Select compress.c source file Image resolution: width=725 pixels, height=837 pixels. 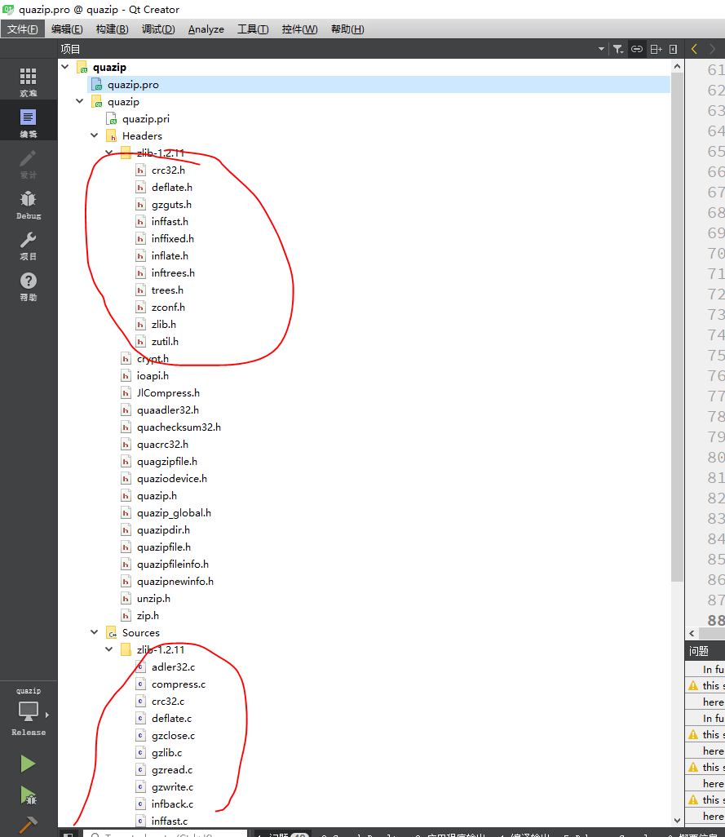click(x=178, y=684)
